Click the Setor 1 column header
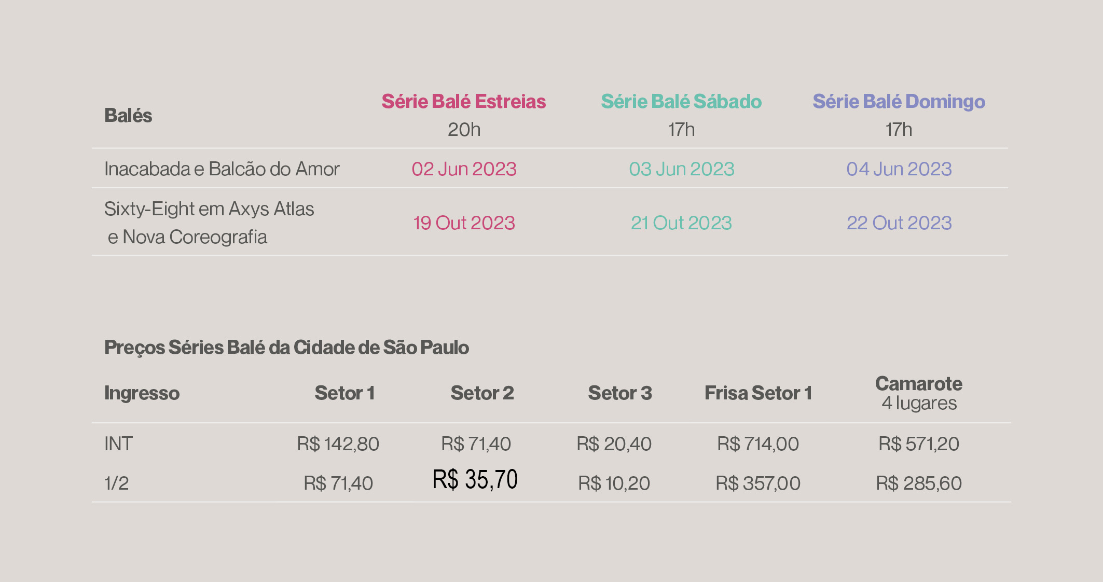The width and height of the screenshot is (1103, 582). pos(344,393)
